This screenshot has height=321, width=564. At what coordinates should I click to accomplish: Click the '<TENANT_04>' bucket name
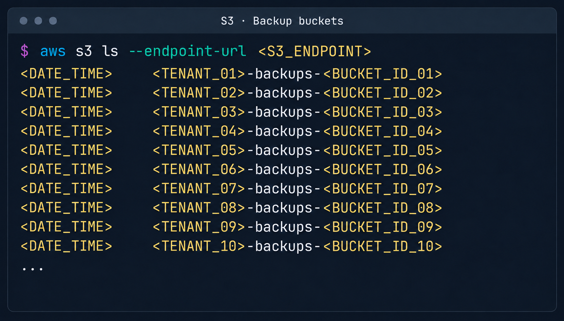click(x=199, y=131)
